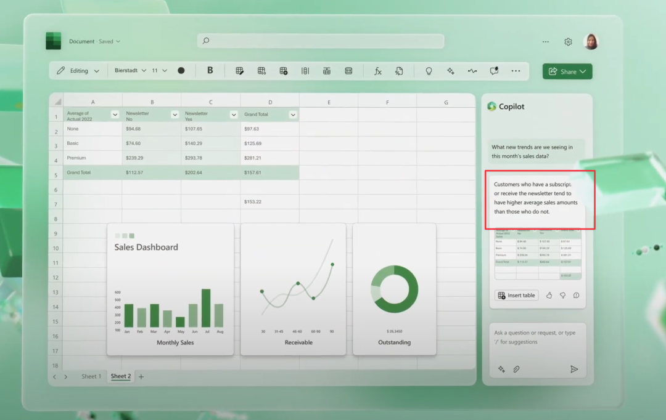The image size is (666, 420).
Task: Select the Premium row label cell
Action: (x=92, y=158)
